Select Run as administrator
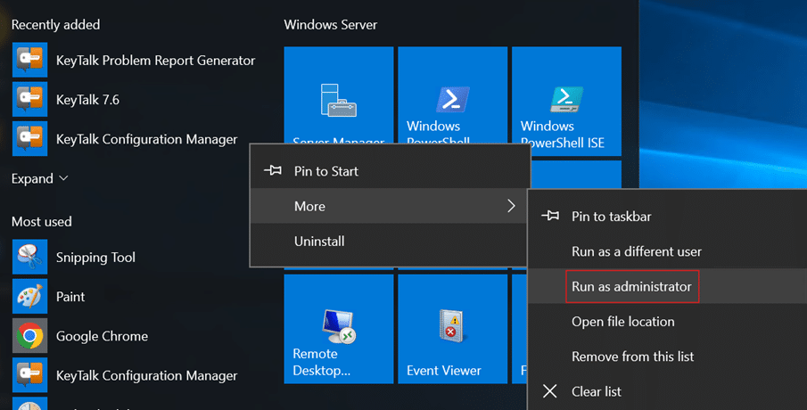This screenshot has height=410, width=807. 631,287
